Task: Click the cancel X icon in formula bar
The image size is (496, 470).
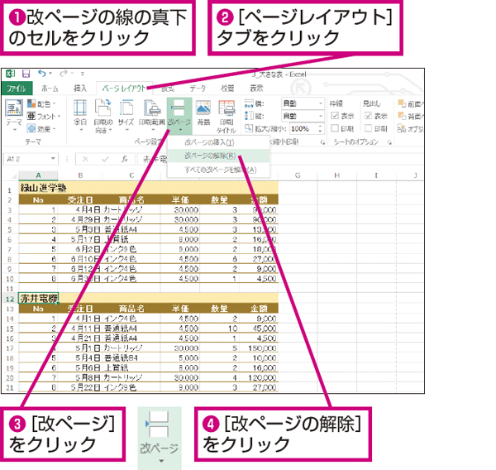Action: tap(85, 159)
